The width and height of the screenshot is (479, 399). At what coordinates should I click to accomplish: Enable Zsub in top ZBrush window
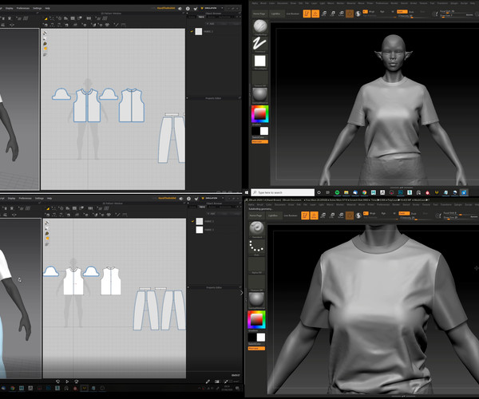coord(411,12)
